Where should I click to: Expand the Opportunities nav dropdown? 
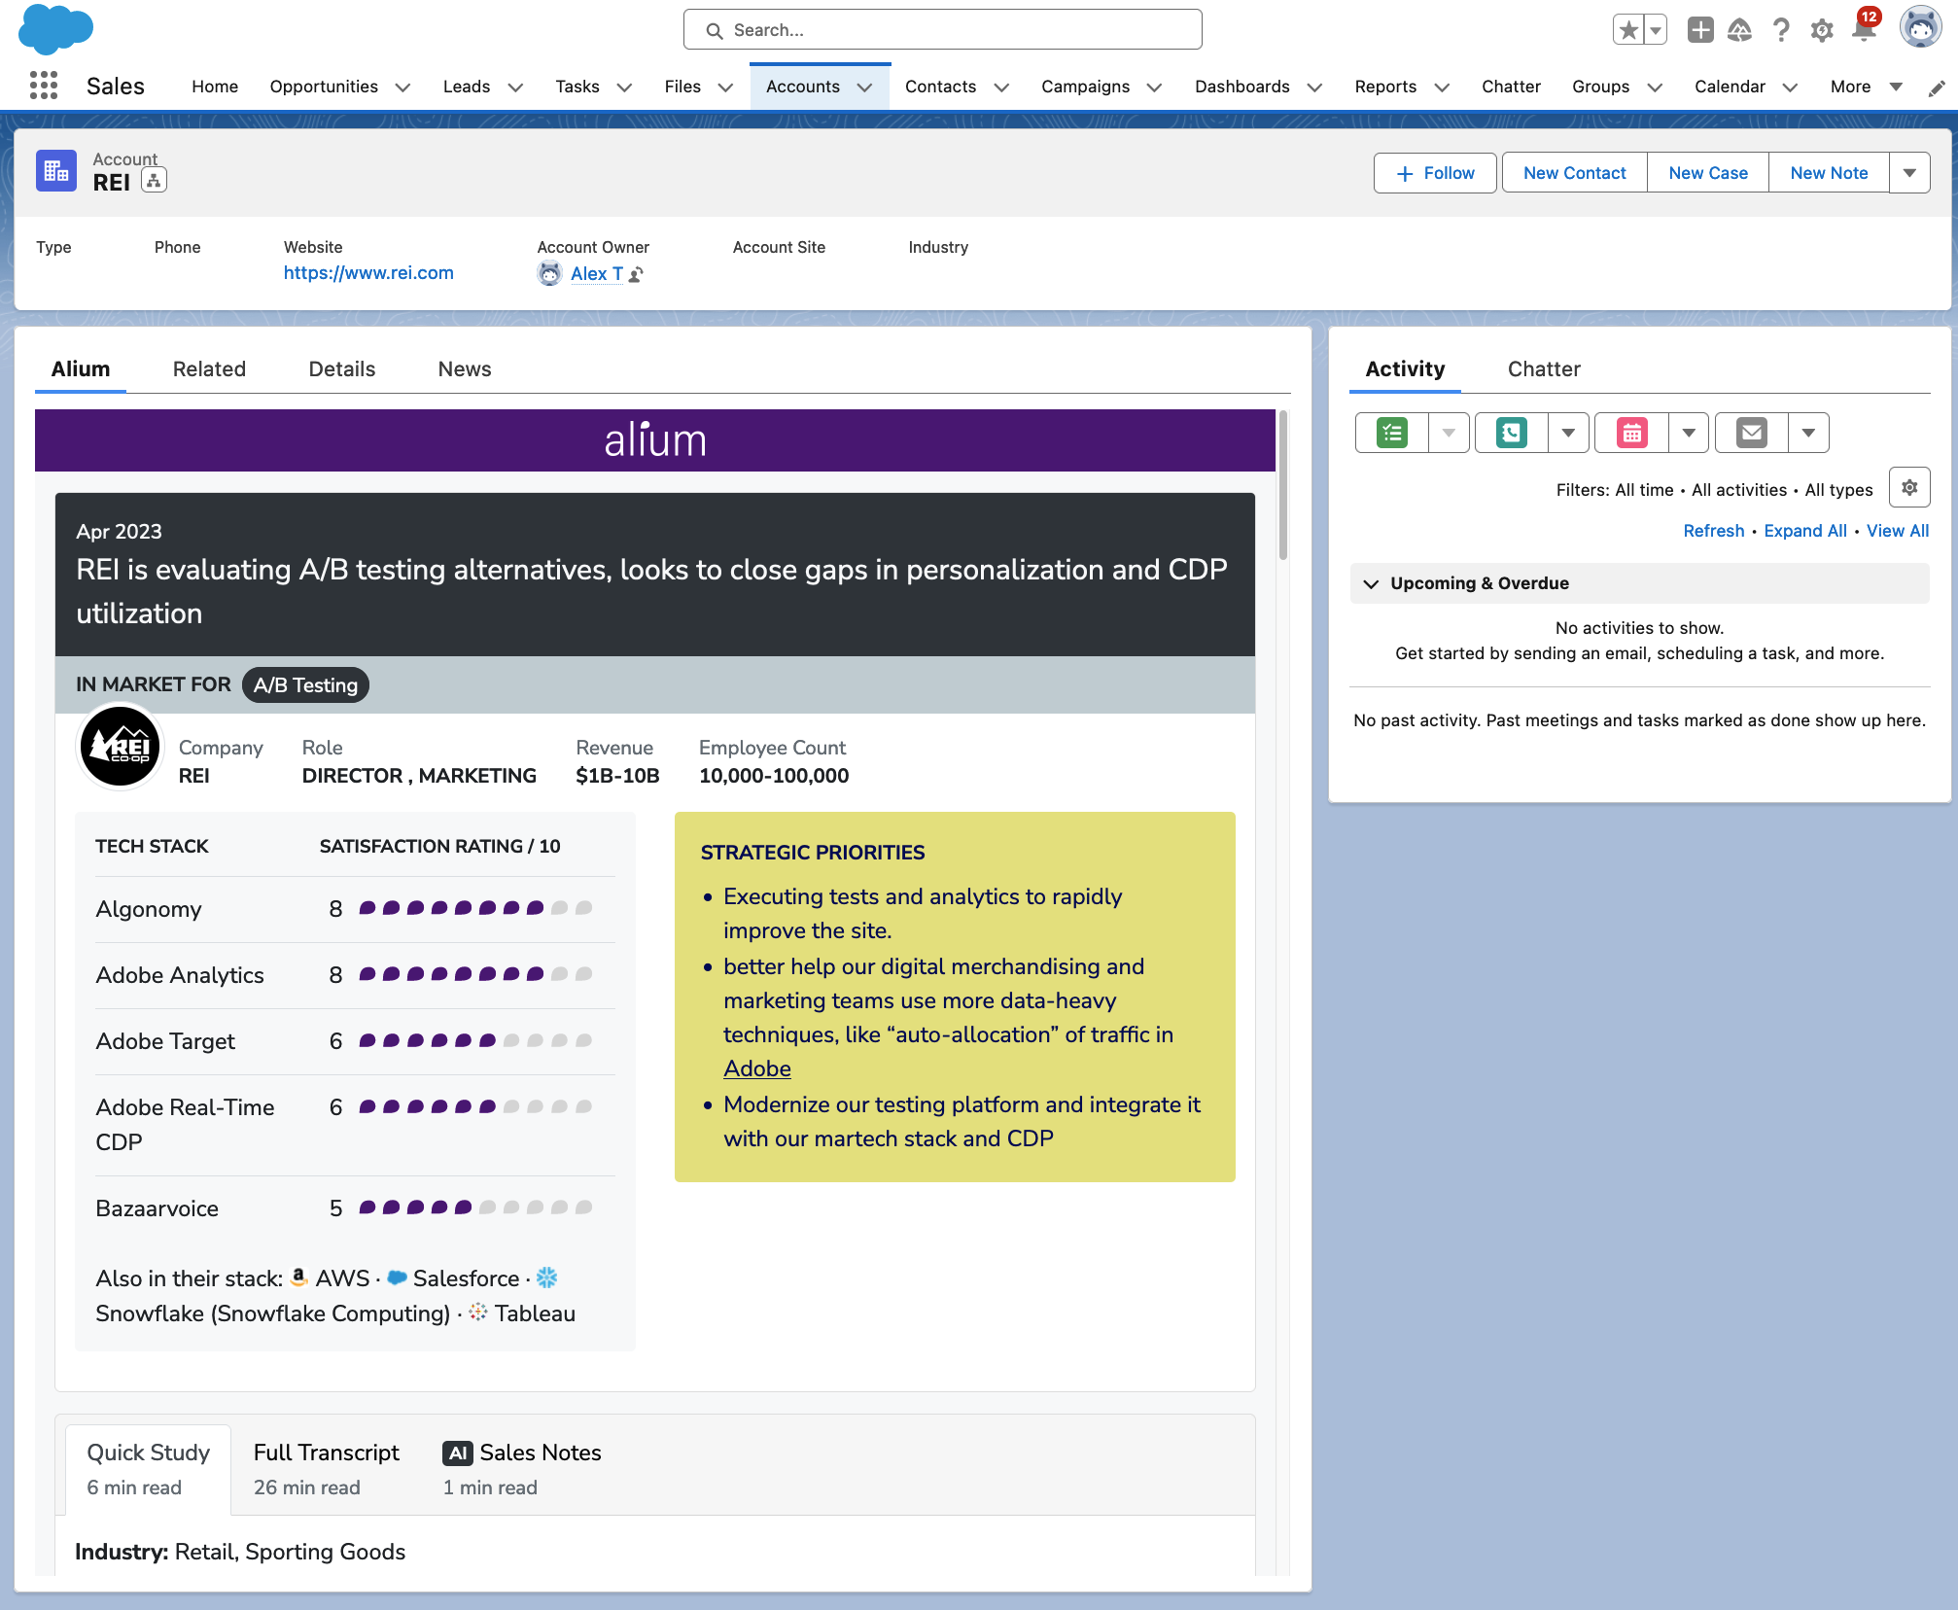tap(402, 87)
